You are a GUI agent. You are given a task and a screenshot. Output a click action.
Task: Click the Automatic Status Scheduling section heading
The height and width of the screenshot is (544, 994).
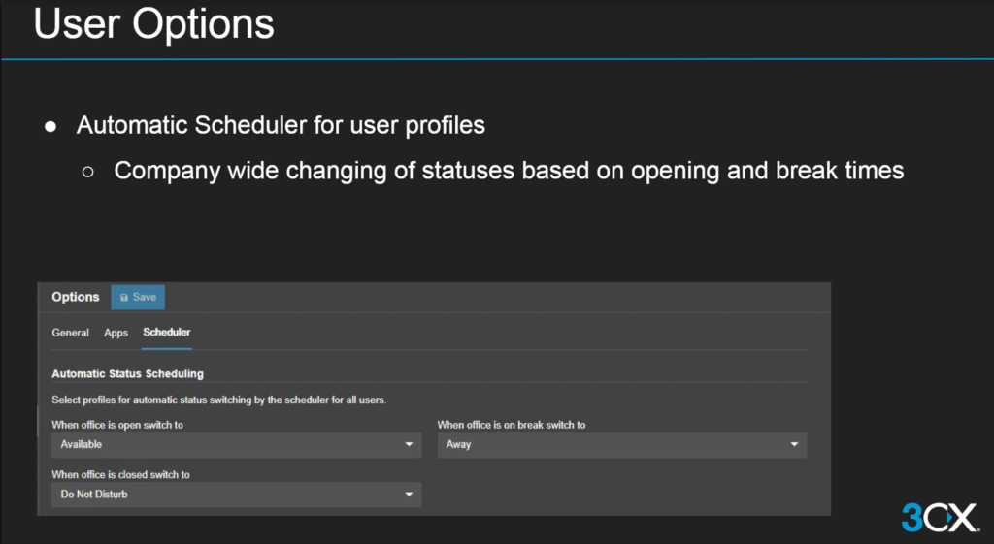(127, 373)
